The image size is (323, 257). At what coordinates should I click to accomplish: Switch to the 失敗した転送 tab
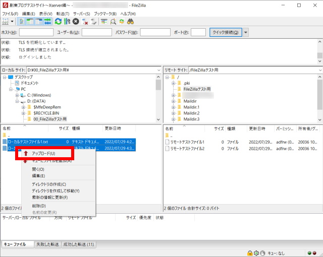tap(47, 244)
